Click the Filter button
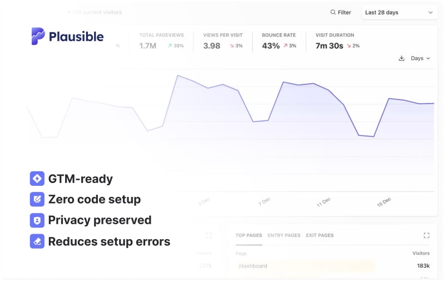Image resolution: width=445 pixels, height=282 pixels. (340, 12)
